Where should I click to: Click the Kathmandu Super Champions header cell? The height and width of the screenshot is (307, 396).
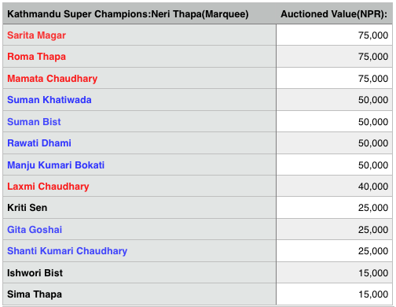[139, 14]
